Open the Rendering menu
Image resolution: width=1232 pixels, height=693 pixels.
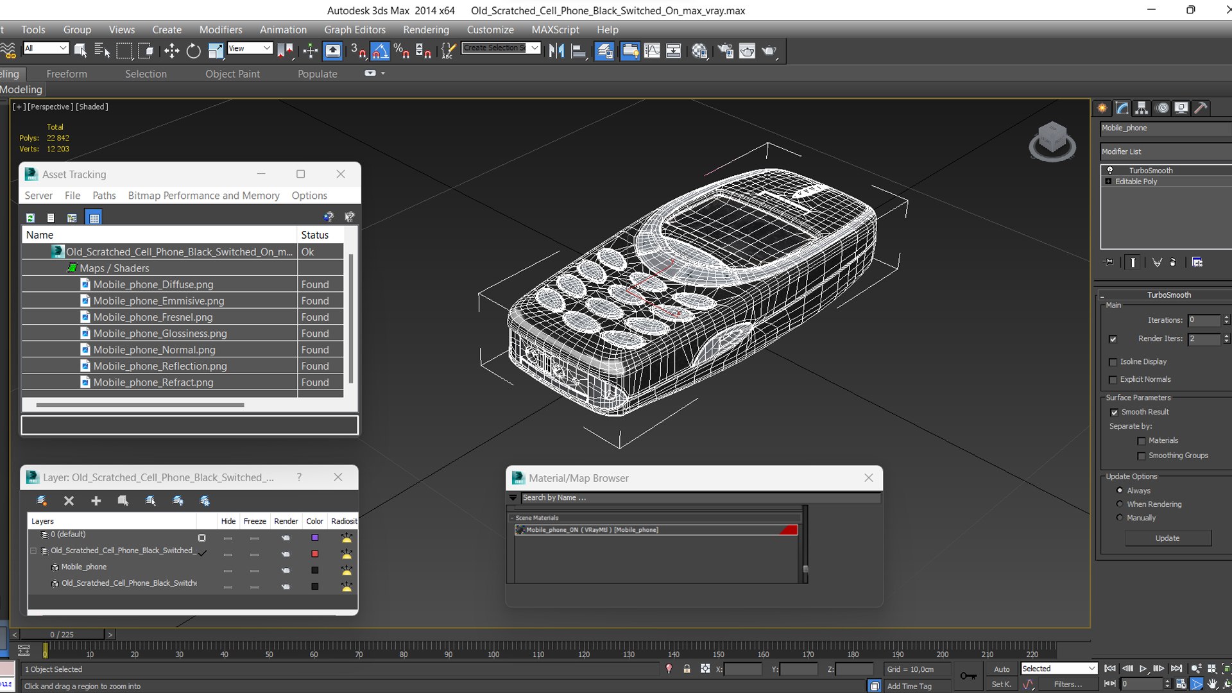[425, 30]
